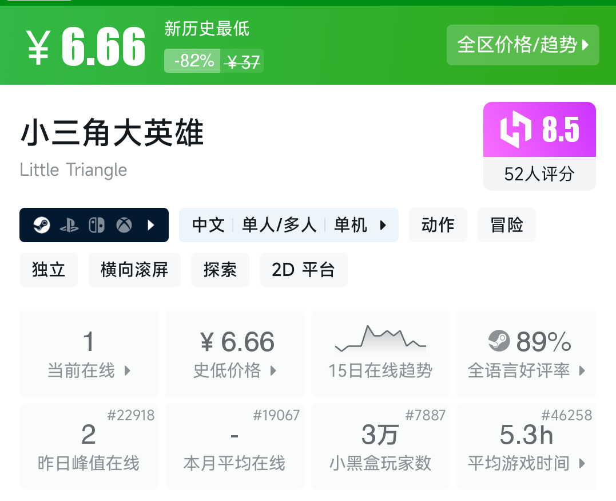Open the 全区价格/趋势 price trend button
Screen dimensions: 616x501
coord(523,45)
